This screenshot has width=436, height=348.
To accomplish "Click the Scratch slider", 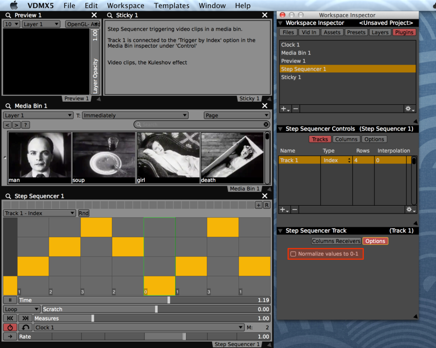I will tap(156, 309).
